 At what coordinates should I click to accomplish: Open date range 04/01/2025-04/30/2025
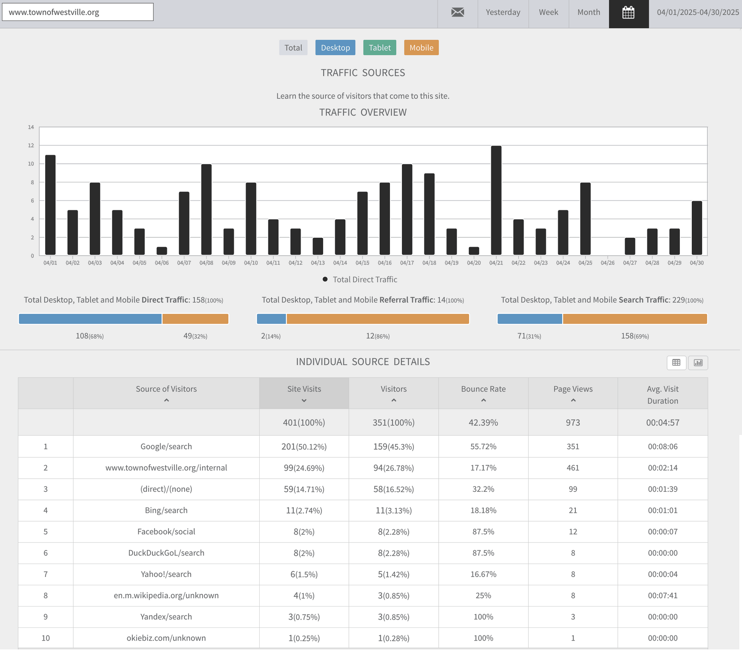[698, 12]
